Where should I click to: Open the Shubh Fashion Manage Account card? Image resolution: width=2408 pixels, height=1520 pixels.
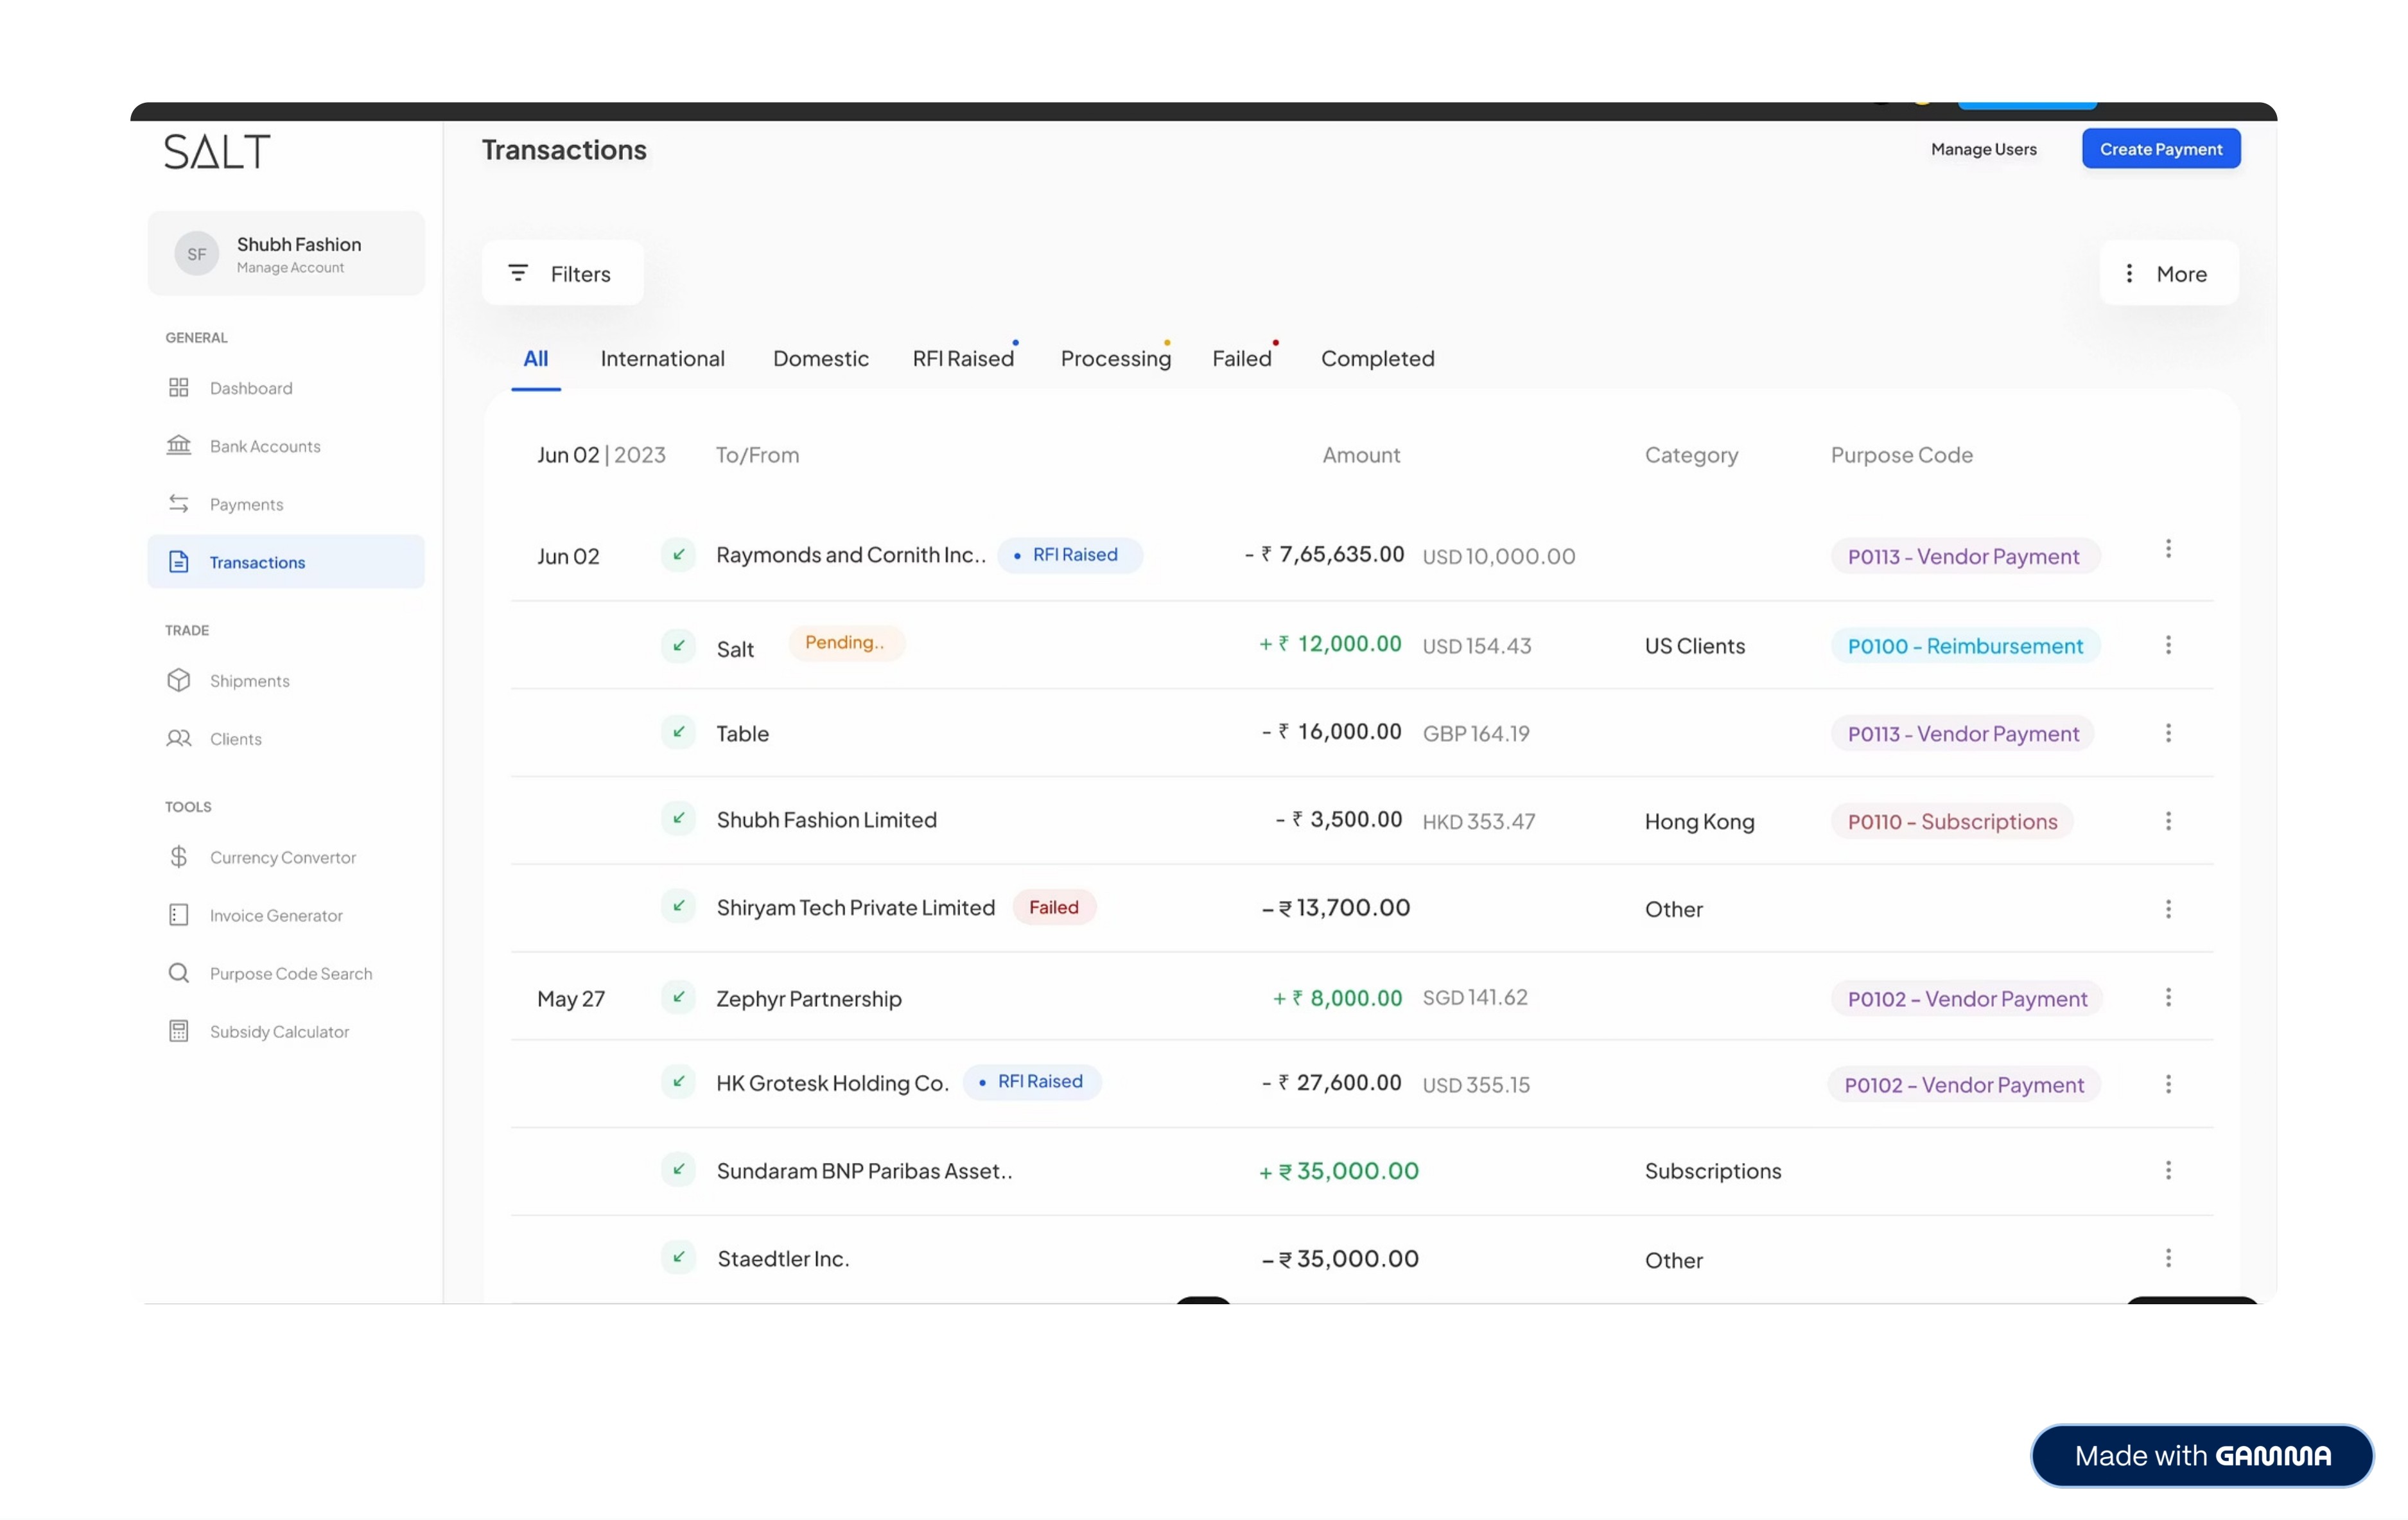286,254
